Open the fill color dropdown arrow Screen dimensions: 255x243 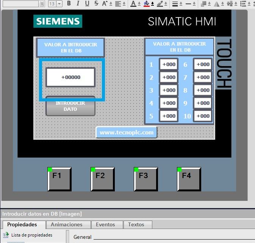(153, 4)
